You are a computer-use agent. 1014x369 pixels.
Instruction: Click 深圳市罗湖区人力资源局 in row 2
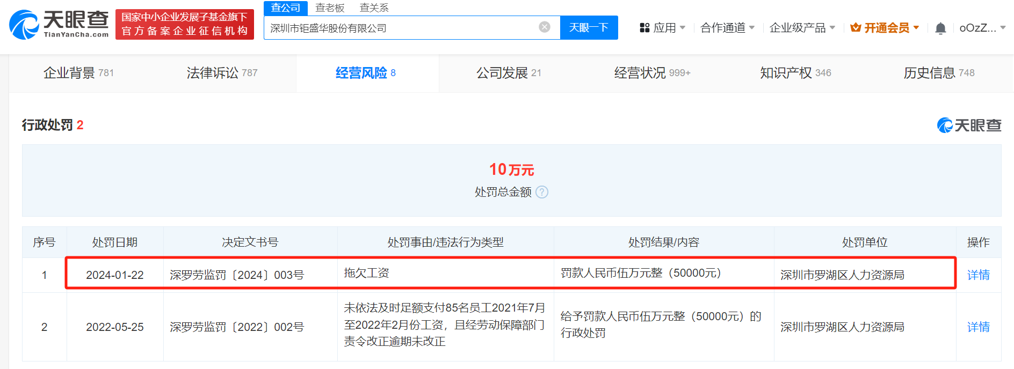tap(842, 327)
